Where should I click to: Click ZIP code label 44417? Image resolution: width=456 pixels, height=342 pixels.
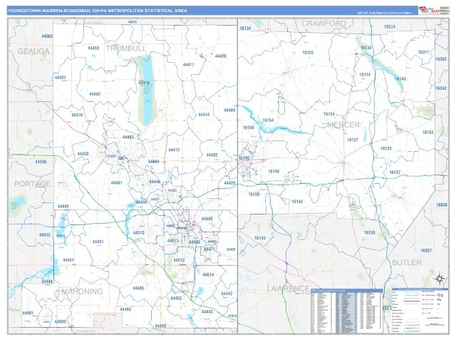pos(188,65)
